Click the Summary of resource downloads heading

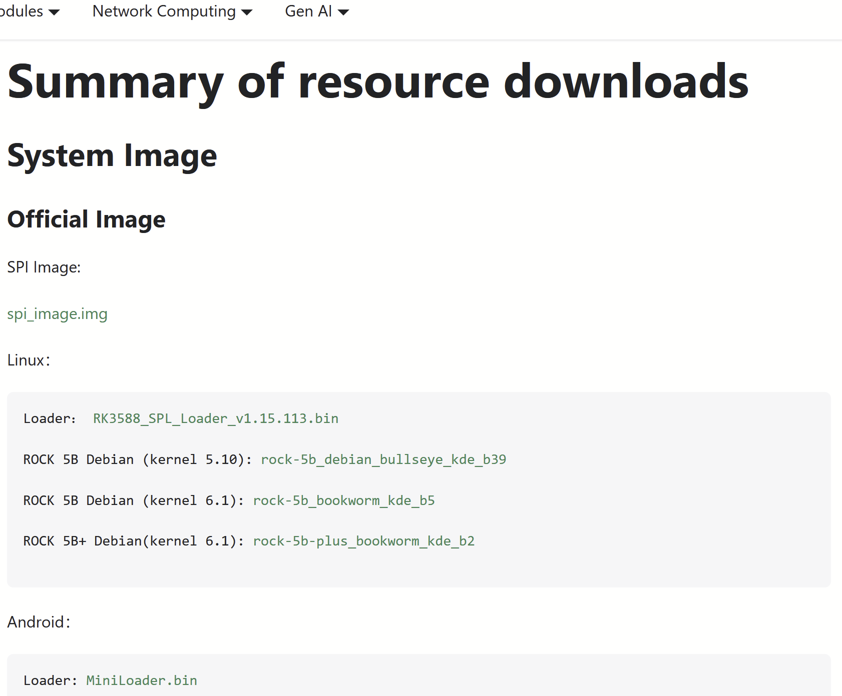(378, 82)
